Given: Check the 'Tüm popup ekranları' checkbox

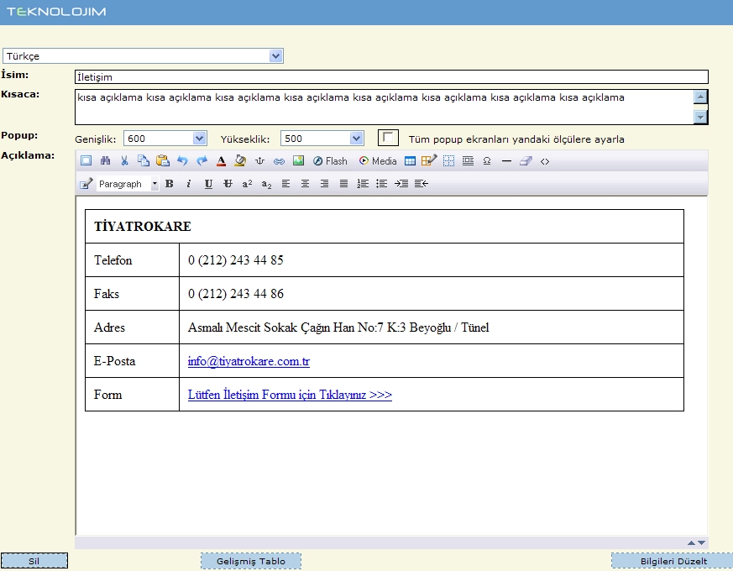Looking at the screenshot, I should click(x=388, y=138).
